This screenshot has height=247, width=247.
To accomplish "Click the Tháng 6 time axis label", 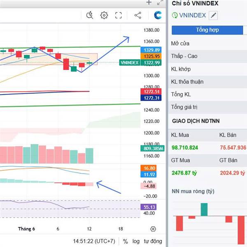I will (26, 229).
